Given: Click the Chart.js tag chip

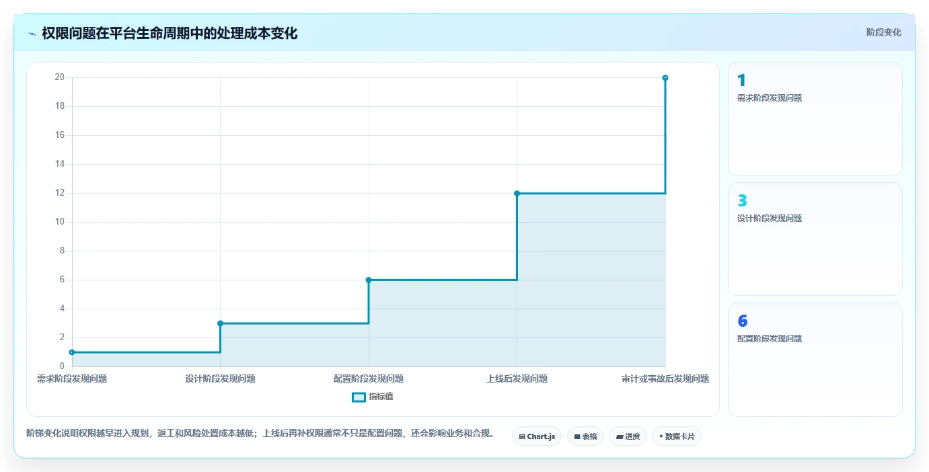Looking at the screenshot, I should pyautogui.click(x=537, y=436).
